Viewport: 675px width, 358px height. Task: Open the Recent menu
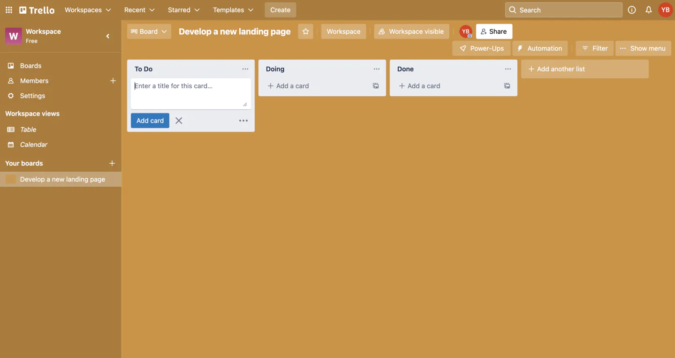click(x=138, y=9)
